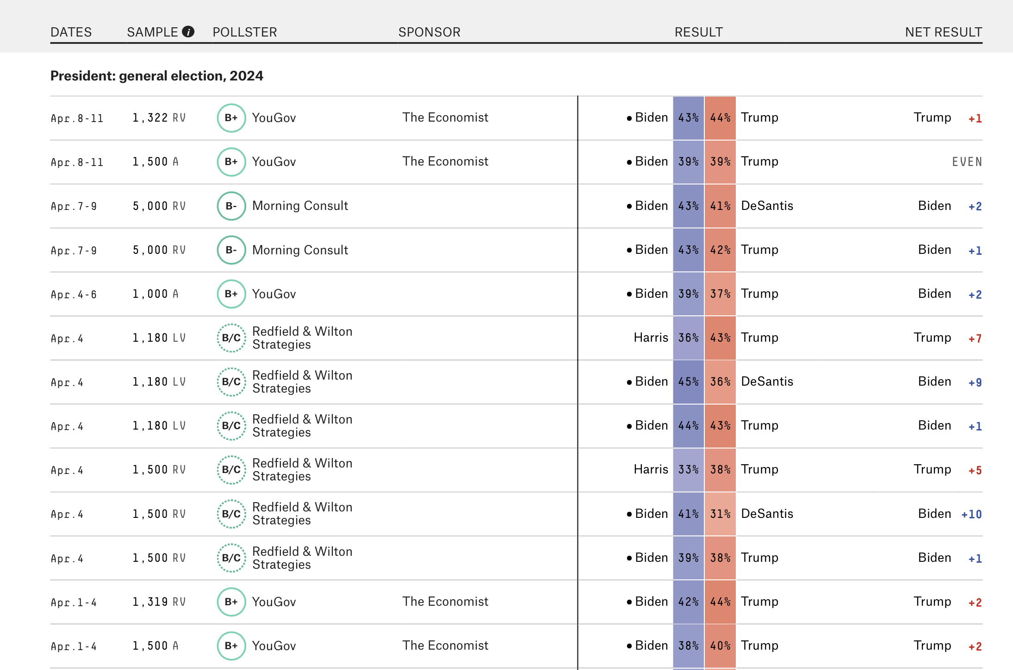Click the NET RESULT column header
Viewport: 1013px width, 670px height.
point(943,32)
